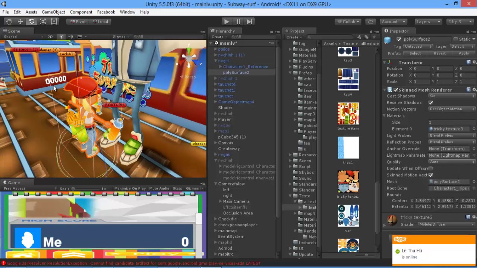The width and height of the screenshot is (477, 268).
Task: Toggle scene effects image icon
Action: 79,37
